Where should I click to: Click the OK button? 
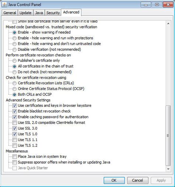pyautogui.click(x=114, y=180)
